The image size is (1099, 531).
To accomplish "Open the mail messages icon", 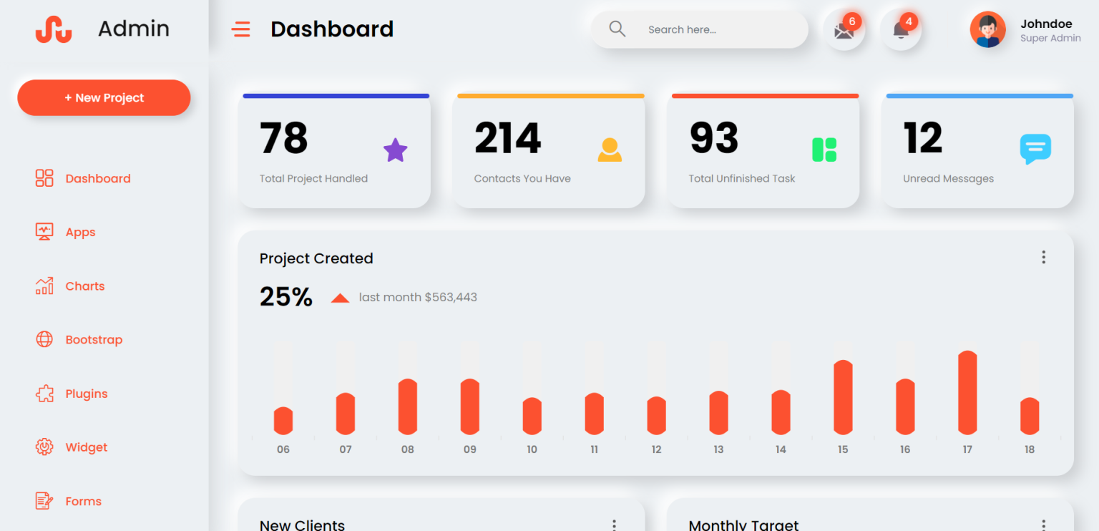I will (844, 31).
